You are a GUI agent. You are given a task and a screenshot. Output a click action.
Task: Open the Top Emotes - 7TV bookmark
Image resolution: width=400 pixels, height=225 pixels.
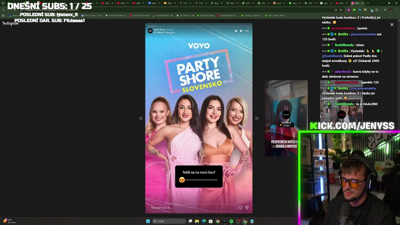185,16
